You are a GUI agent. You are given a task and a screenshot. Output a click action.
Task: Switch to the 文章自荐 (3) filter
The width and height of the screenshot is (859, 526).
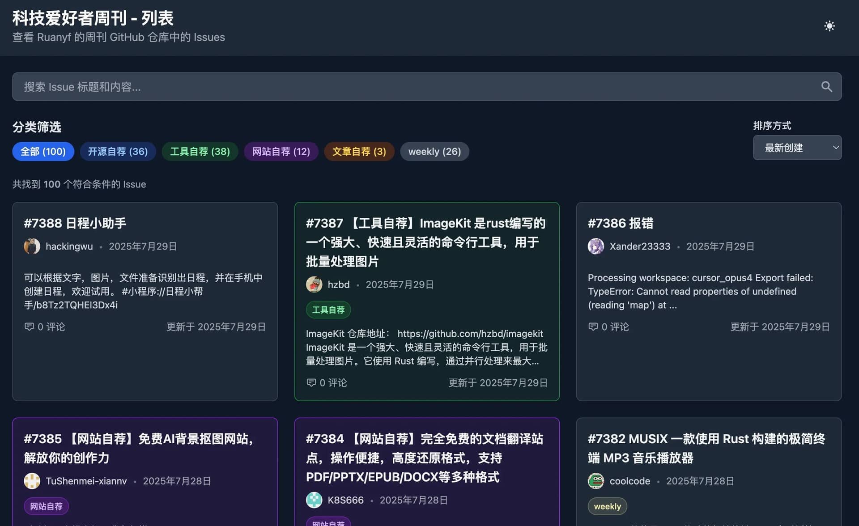tap(359, 151)
